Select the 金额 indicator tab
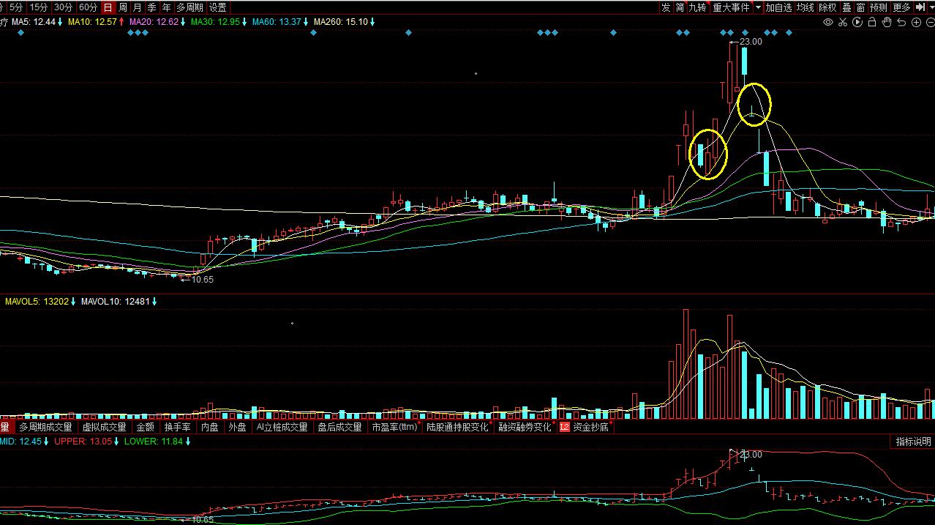This screenshot has height=525, width=935. [x=146, y=427]
